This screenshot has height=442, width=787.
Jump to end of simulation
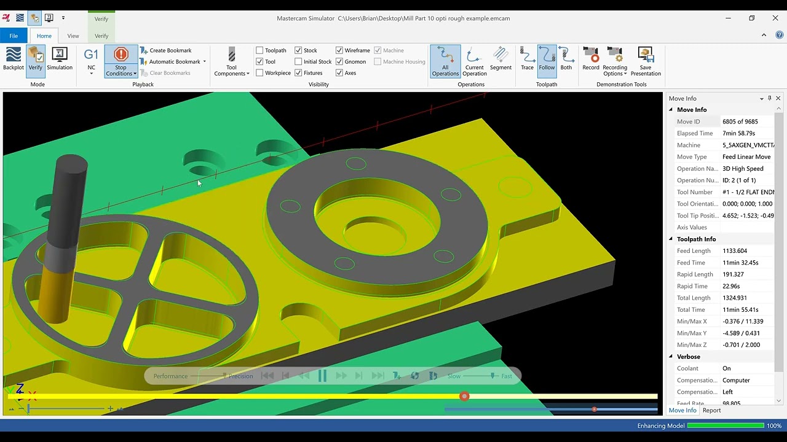pyautogui.click(x=378, y=376)
